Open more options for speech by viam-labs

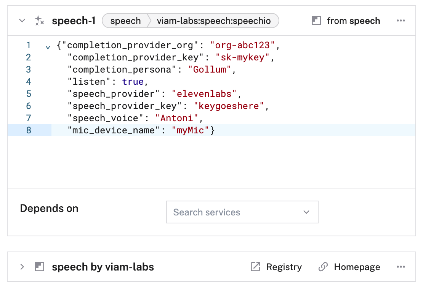point(401,267)
